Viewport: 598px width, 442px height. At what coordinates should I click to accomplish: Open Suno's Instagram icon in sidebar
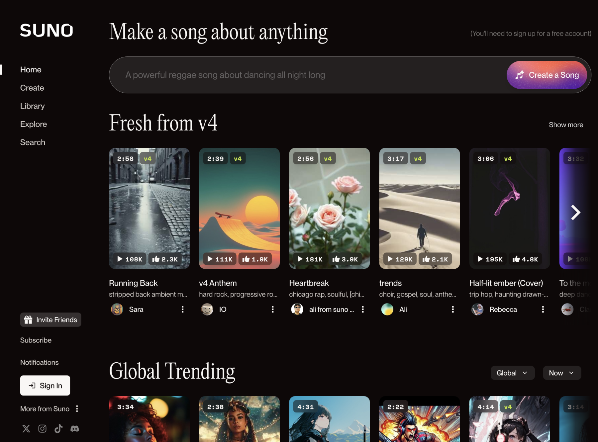[42, 429]
